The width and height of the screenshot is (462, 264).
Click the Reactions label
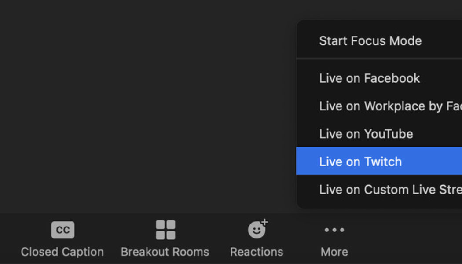point(257,252)
